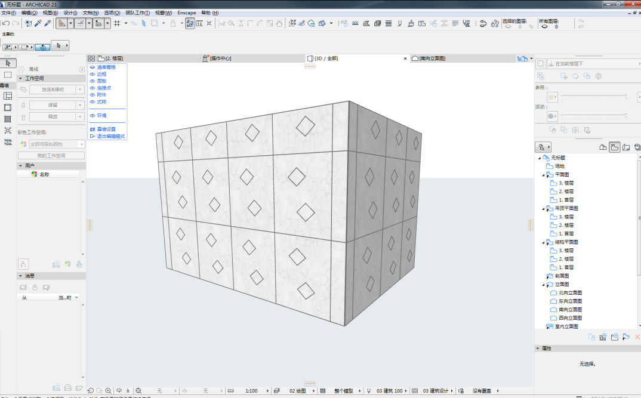The height and width of the screenshot is (398, 641).
Task: Click the brush toolbar icon
Action: tap(411, 23)
